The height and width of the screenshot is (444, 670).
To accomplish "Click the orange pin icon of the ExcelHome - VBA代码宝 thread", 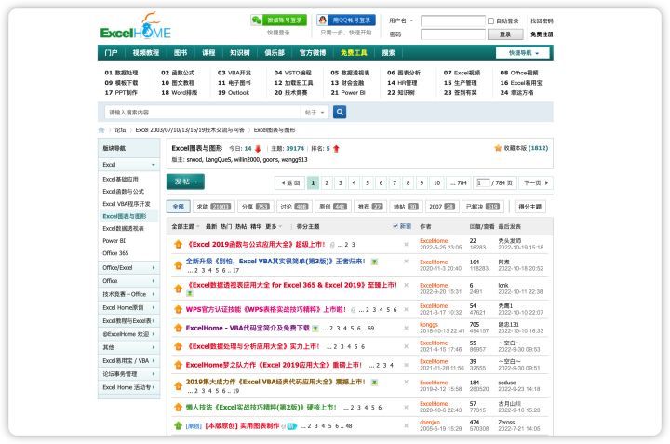I will (x=178, y=328).
